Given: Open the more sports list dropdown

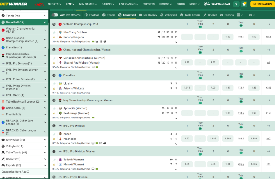Looking at the screenshot, I should tap(240, 15).
